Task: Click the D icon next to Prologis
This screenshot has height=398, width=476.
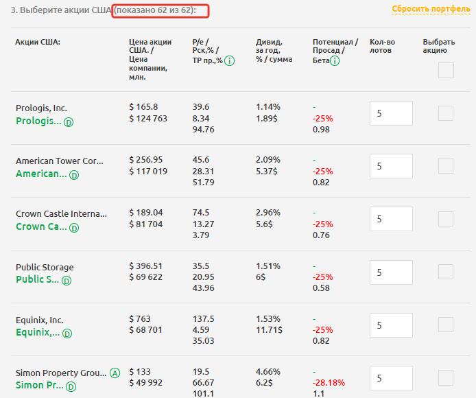Action: (69, 122)
